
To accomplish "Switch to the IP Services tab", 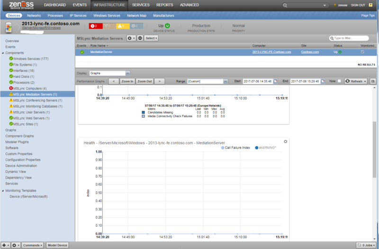I will click(x=78, y=16).
